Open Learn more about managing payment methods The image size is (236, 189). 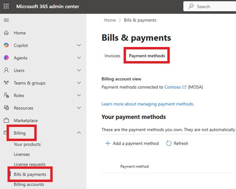pyautogui.click(x=148, y=104)
